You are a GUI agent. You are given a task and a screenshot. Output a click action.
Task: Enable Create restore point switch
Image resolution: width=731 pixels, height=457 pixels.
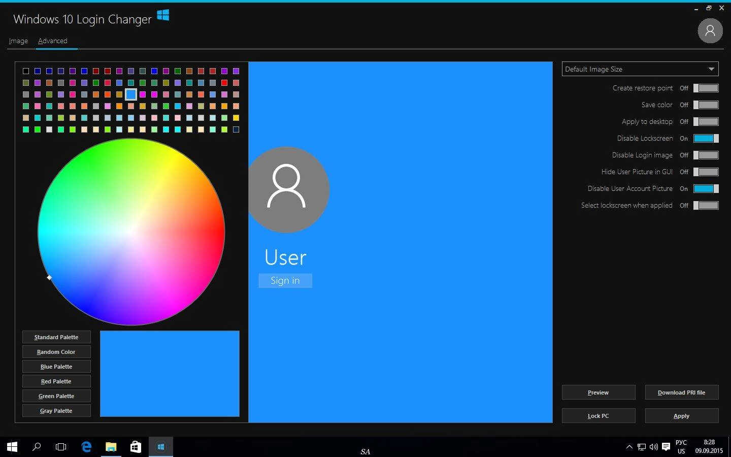[x=706, y=88]
